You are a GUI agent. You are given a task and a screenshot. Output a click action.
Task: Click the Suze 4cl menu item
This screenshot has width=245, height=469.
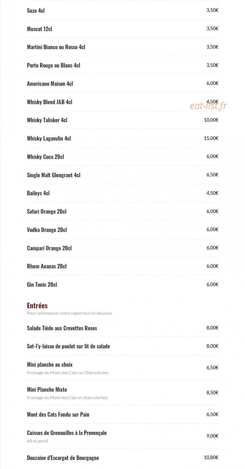(36, 11)
